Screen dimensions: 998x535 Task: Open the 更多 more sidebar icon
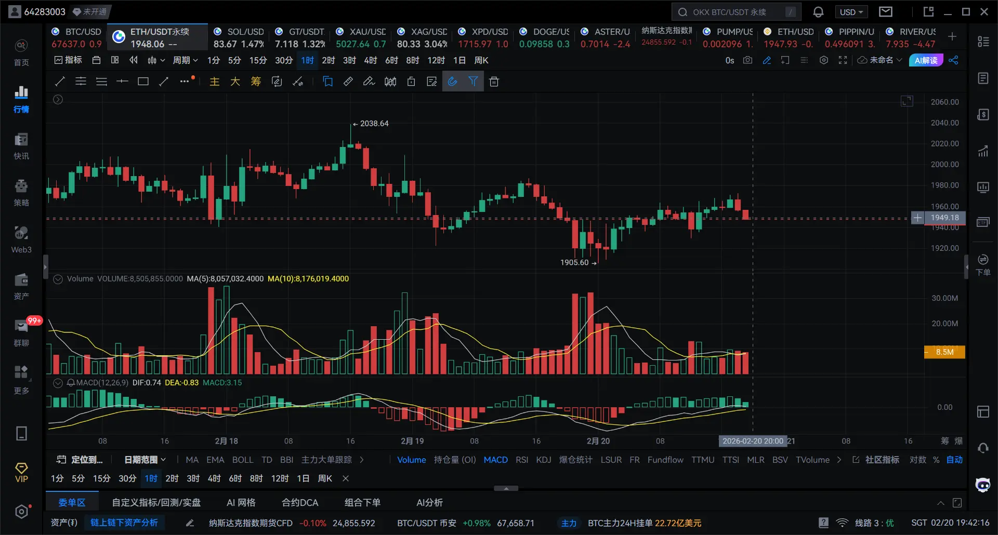click(21, 380)
